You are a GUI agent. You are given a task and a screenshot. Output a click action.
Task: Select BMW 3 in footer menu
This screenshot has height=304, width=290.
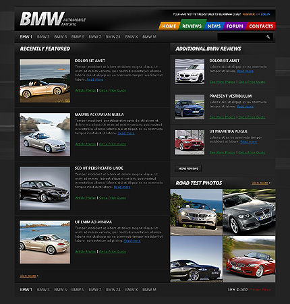pos(43,290)
